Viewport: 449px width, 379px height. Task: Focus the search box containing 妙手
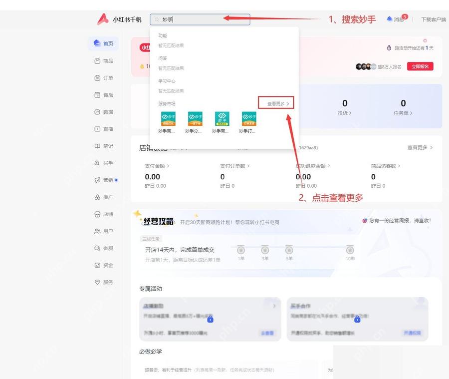pyautogui.click(x=200, y=19)
